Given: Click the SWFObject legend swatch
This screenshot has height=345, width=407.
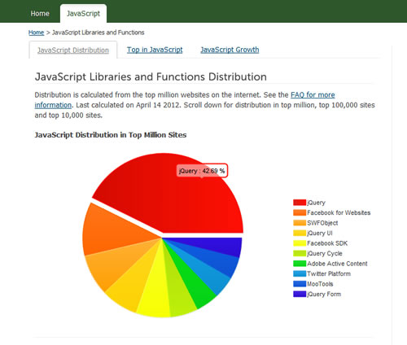Looking at the screenshot, I should point(300,223).
